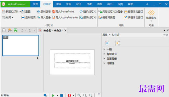169x97 pixels.
Task: Open the document tab list dropdown arrow
Action: point(164,30)
